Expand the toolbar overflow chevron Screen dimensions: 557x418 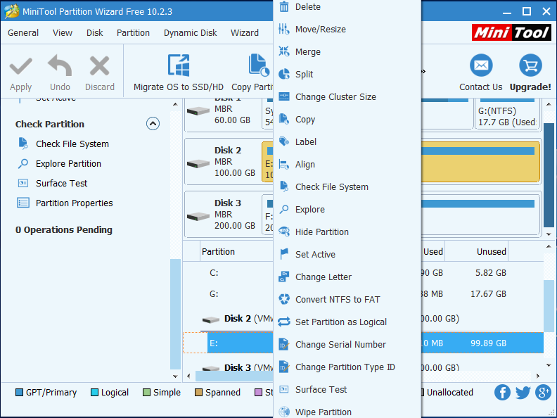[423, 72]
